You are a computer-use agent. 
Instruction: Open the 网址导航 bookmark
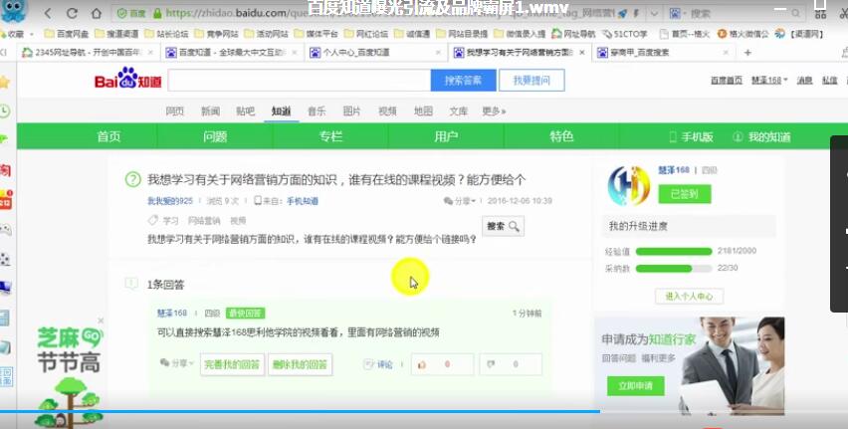coord(573,34)
